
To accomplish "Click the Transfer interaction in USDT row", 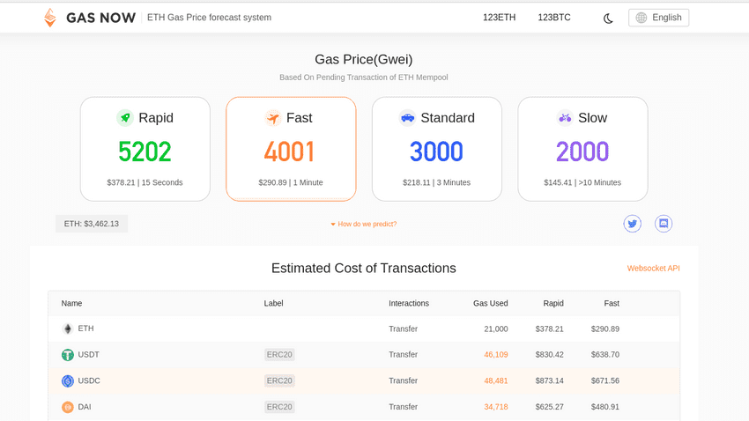I will [x=404, y=355].
